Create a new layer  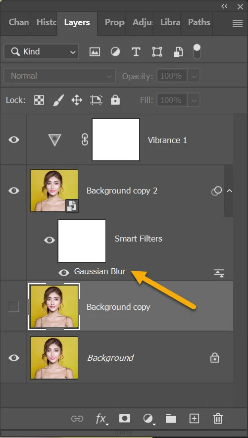tap(194, 418)
